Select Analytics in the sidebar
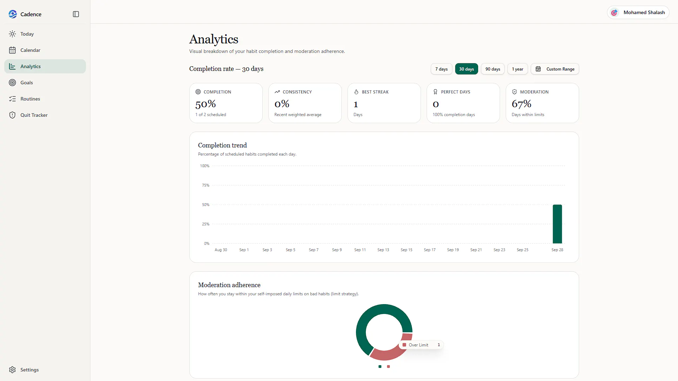Image resolution: width=678 pixels, height=381 pixels. tap(45, 66)
